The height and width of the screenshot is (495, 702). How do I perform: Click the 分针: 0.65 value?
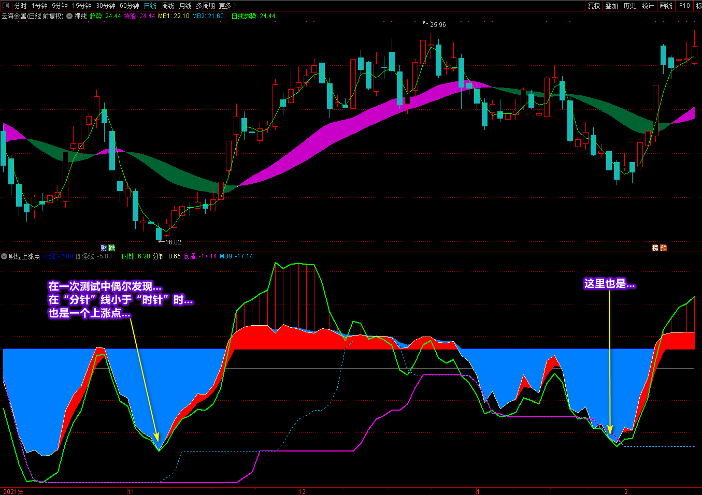(x=167, y=256)
